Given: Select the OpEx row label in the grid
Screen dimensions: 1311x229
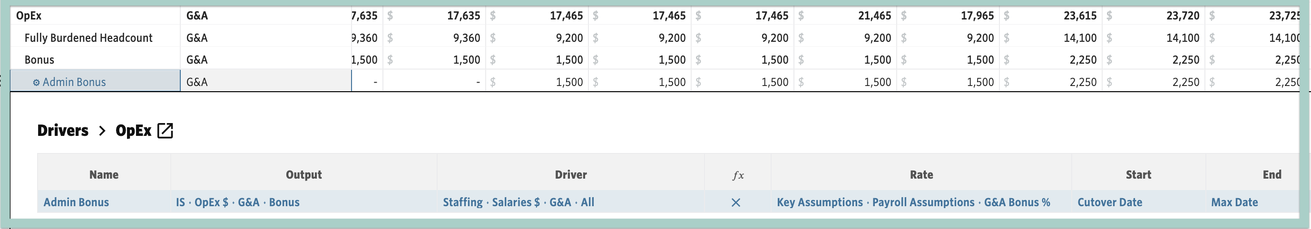Looking at the screenshot, I should [x=29, y=16].
